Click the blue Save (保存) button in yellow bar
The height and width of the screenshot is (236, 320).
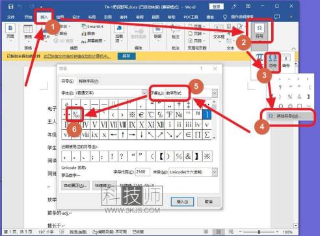[127, 56]
